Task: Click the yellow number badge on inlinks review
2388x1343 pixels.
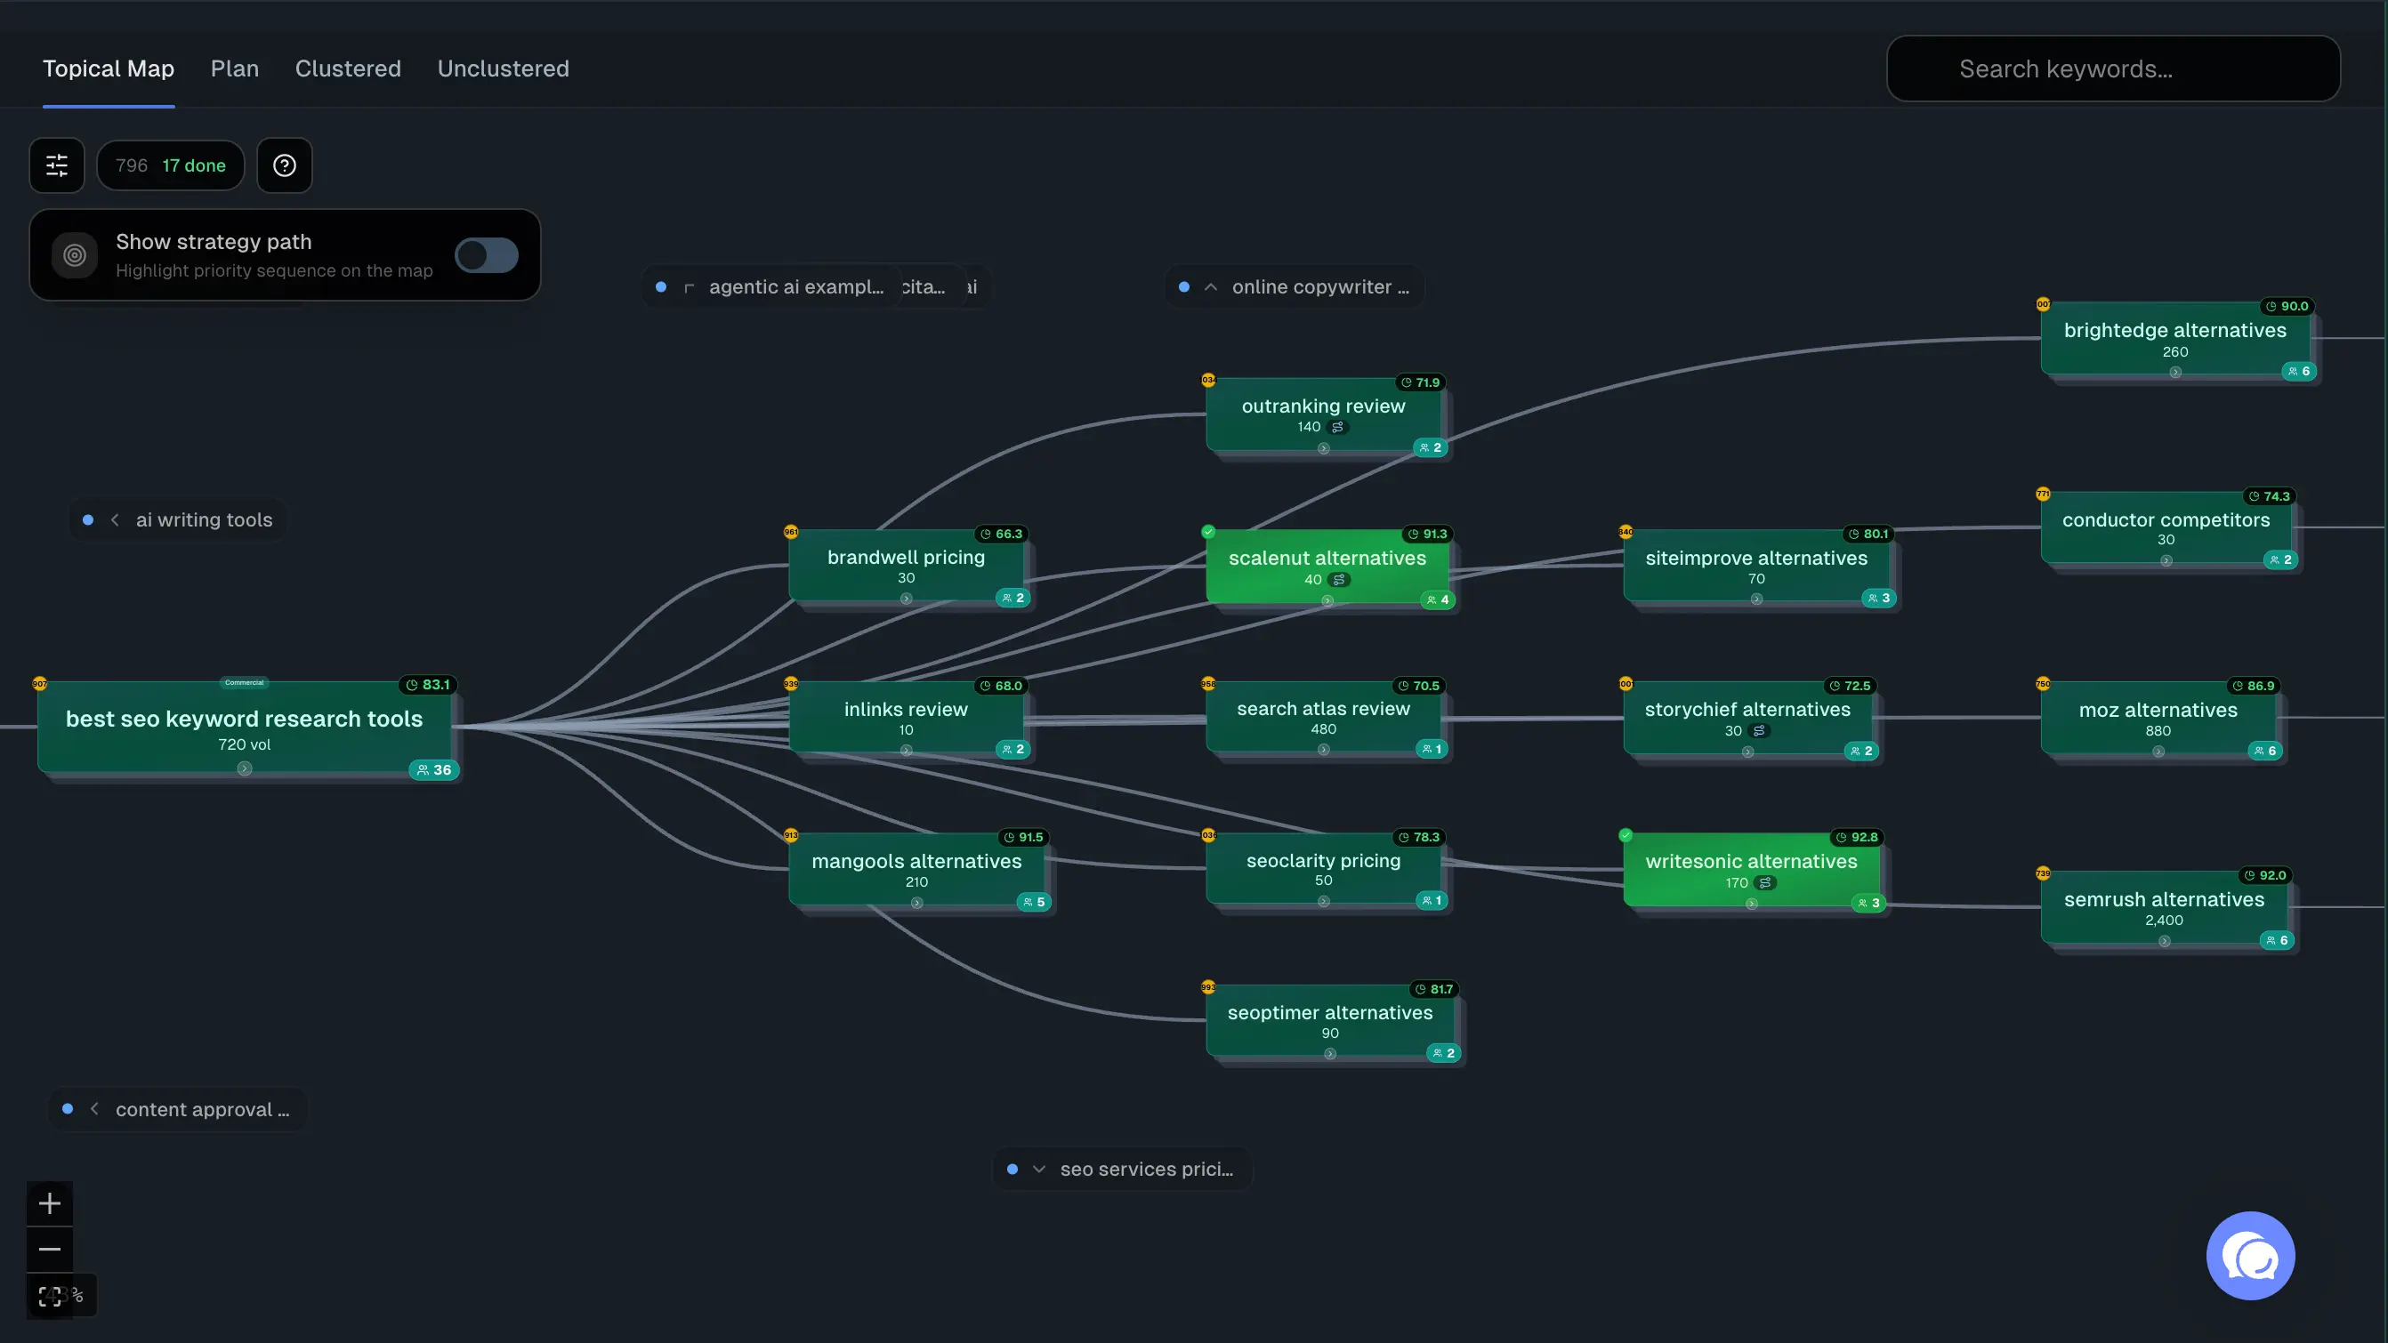Action: point(791,683)
